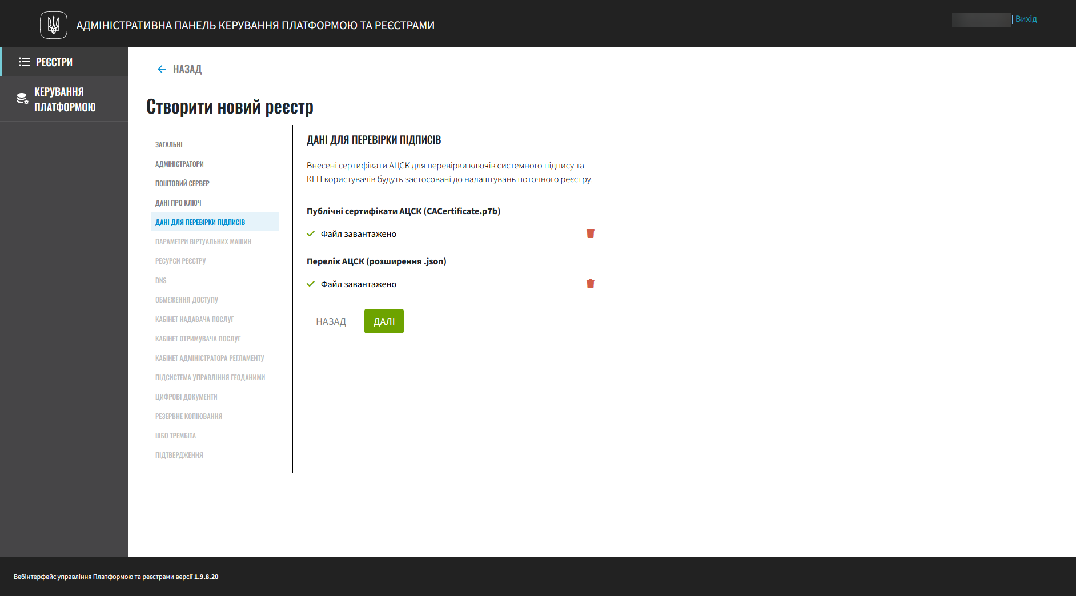This screenshot has height=596, width=1076.
Task: Click Файл завантажено under Перелік АЦСК
Action: 359,284
